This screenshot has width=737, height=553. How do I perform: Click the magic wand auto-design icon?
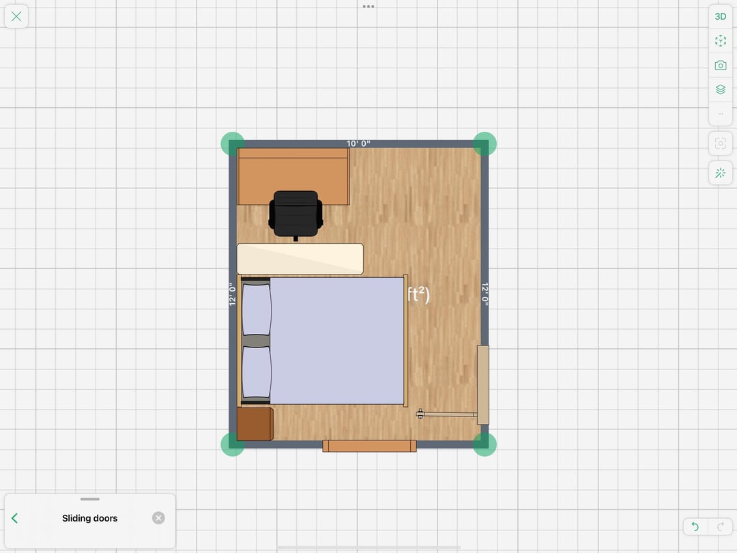point(721,173)
